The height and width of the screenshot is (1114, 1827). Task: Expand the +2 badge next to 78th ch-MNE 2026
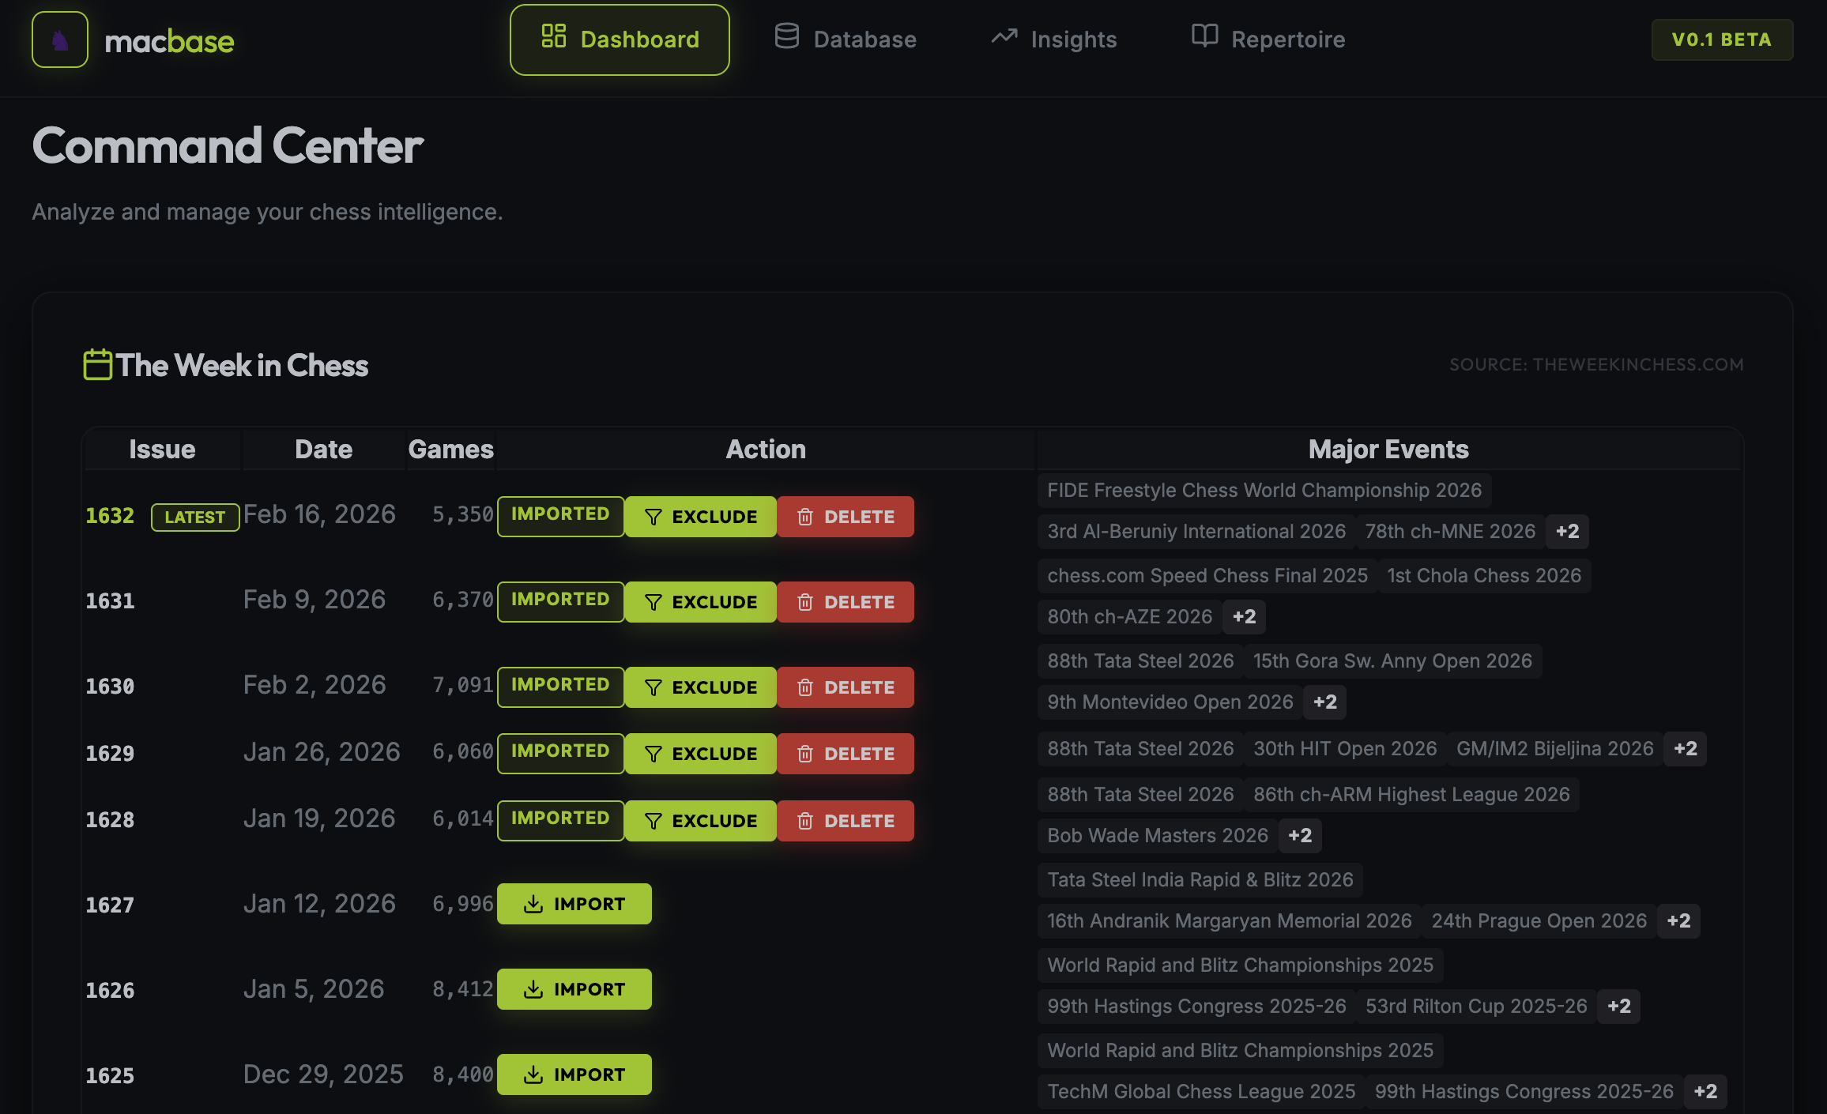pos(1567,531)
